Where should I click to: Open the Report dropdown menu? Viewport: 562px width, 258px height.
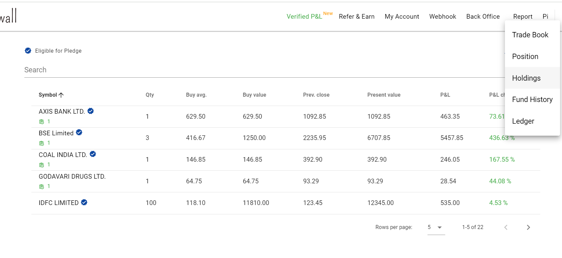pyautogui.click(x=523, y=16)
